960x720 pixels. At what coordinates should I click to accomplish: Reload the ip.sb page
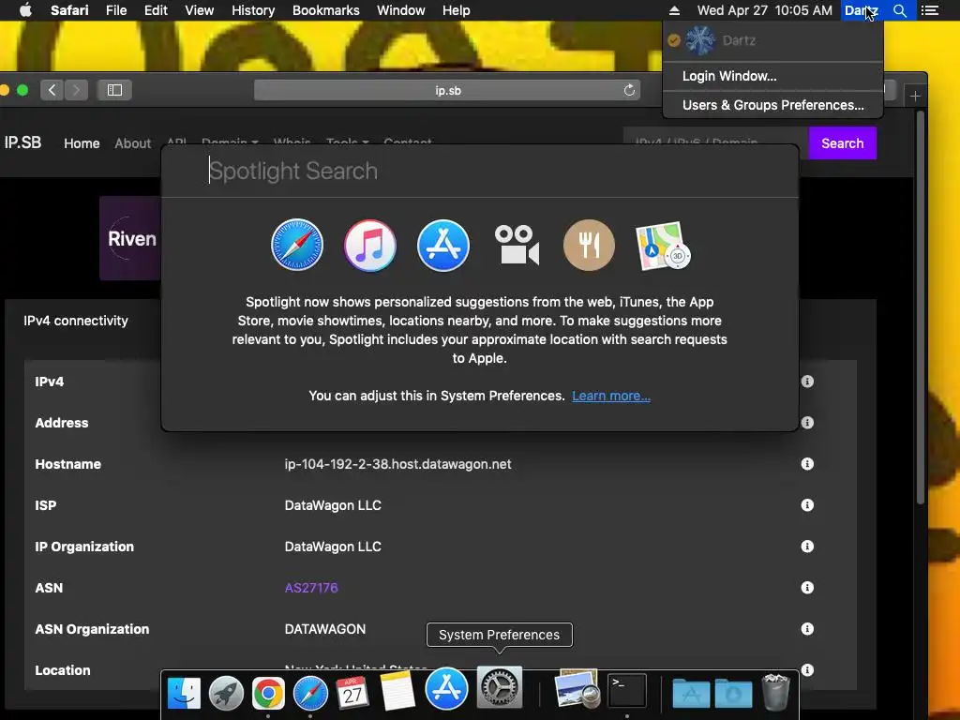[x=629, y=90]
